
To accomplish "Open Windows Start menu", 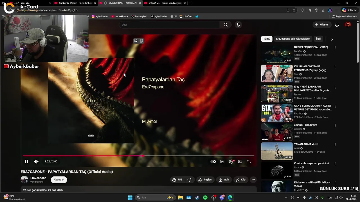I will click(x=130, y=198).
